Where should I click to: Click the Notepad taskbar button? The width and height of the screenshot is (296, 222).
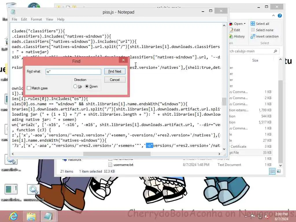point(49,216)
